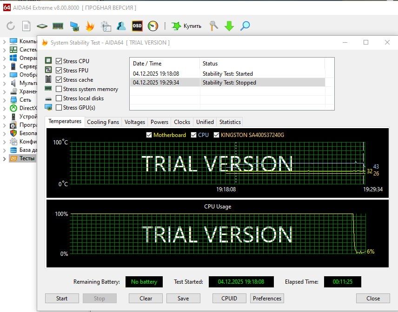Viewport: 398px width, 312px height.
Task: Toggle KINGSTON SA400S37240G graph checkbox
Action: [216, 135]
